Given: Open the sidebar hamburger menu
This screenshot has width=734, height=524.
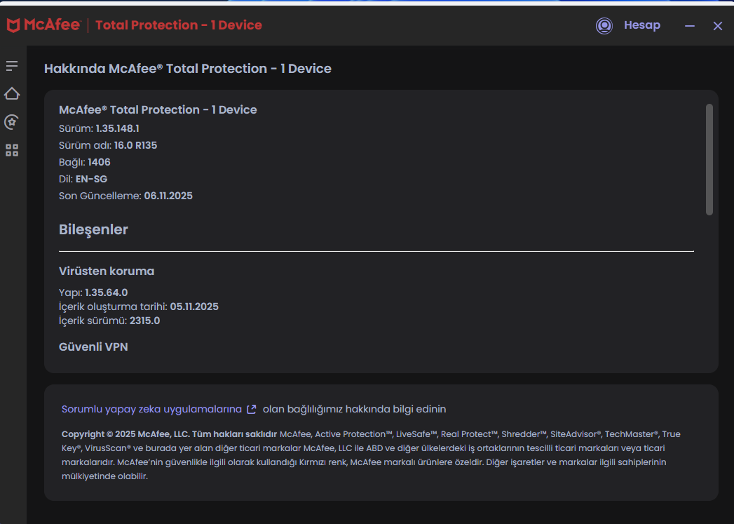Looking at the screenshot, I should tap(12, 66).
